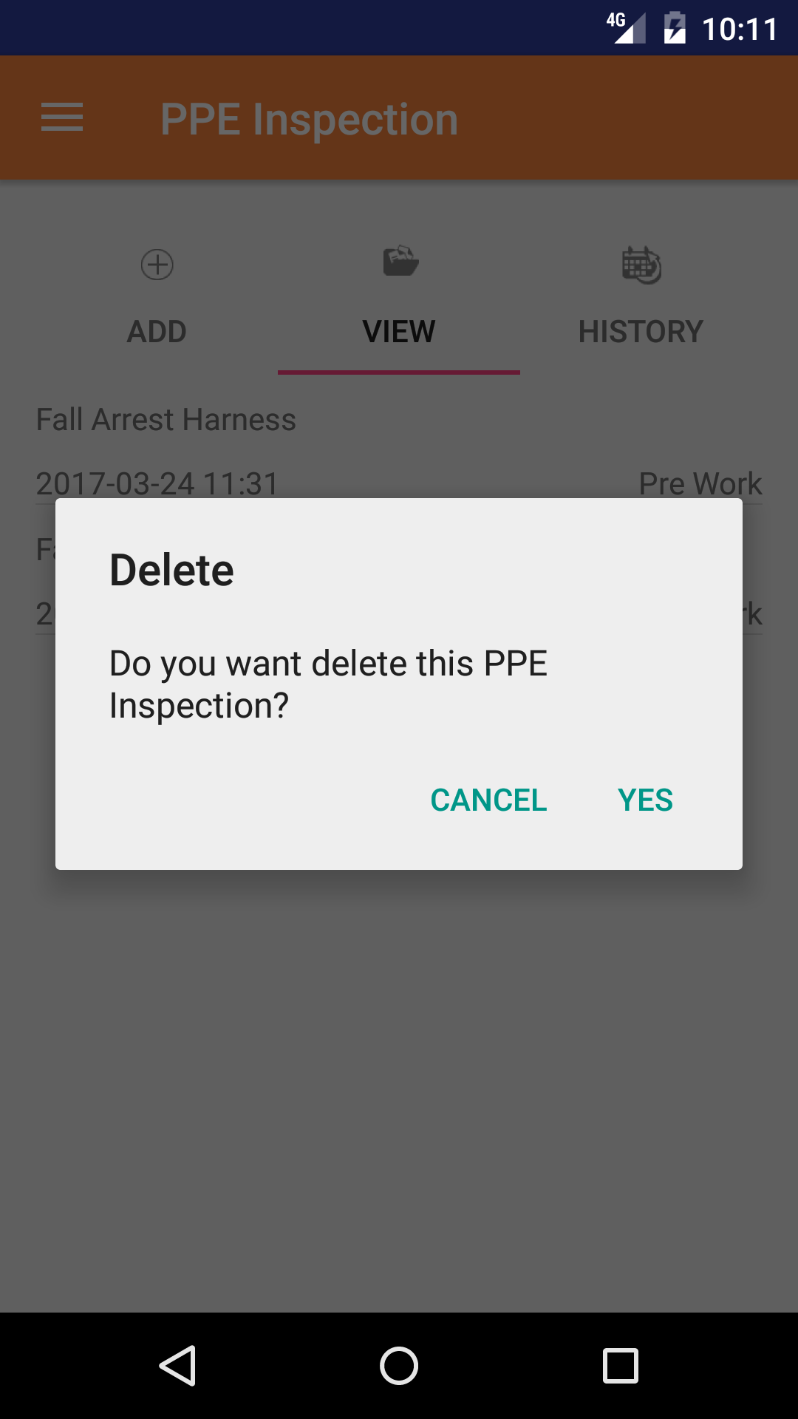Open the hamburger navigation menu

(x=62, y=118)
